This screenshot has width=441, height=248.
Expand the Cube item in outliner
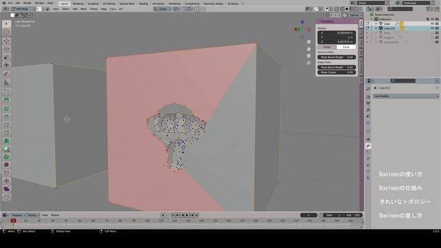(376, 24)
